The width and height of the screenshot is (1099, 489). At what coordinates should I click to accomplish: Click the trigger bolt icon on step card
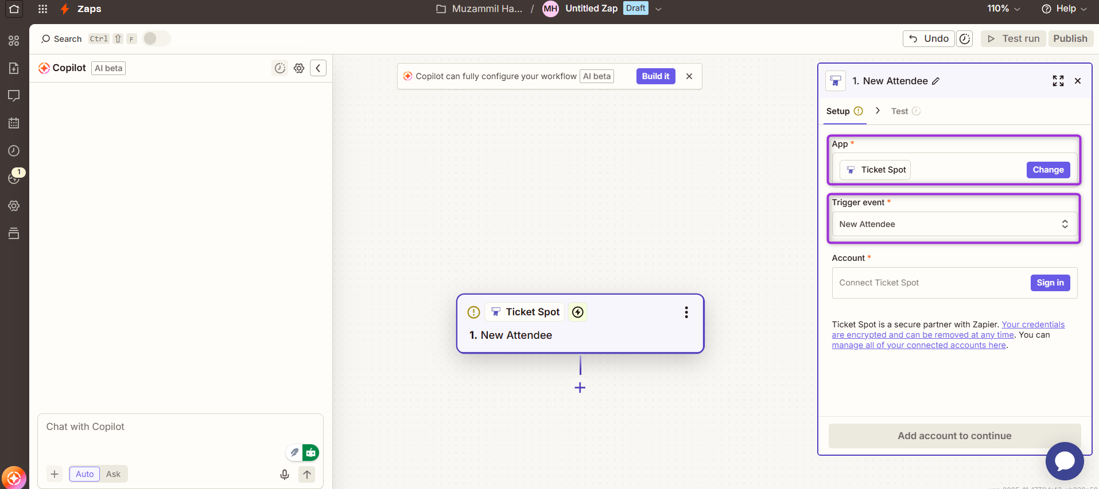[x=578, y=312]
